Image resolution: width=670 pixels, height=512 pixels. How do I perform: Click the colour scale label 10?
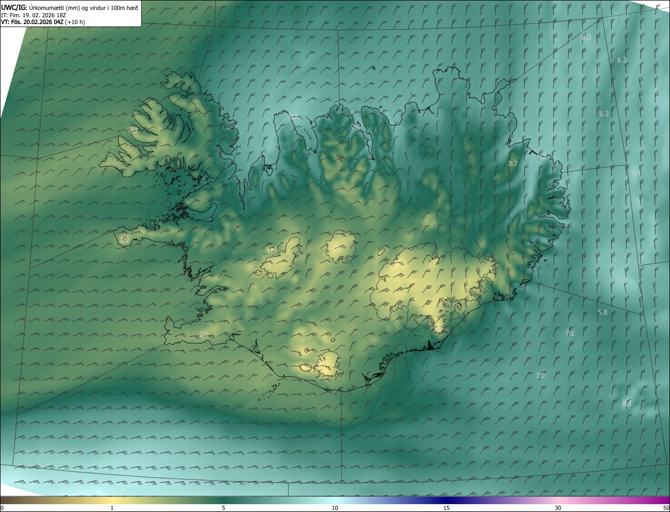[x=335, y=508]
